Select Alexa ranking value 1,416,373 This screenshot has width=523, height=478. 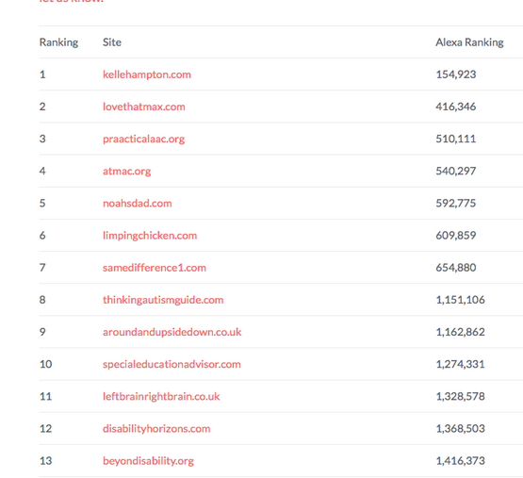pyautogui.click(x=460, y=461)
